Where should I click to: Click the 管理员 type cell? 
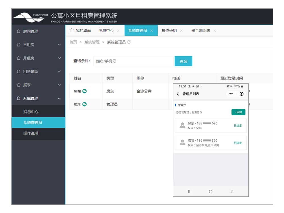pyautogui.click(x=112, y=104)
